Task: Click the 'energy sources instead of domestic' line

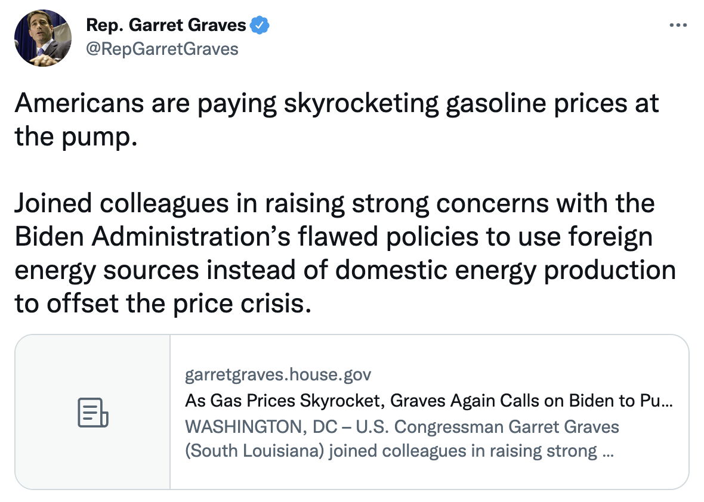Action: 345,270
